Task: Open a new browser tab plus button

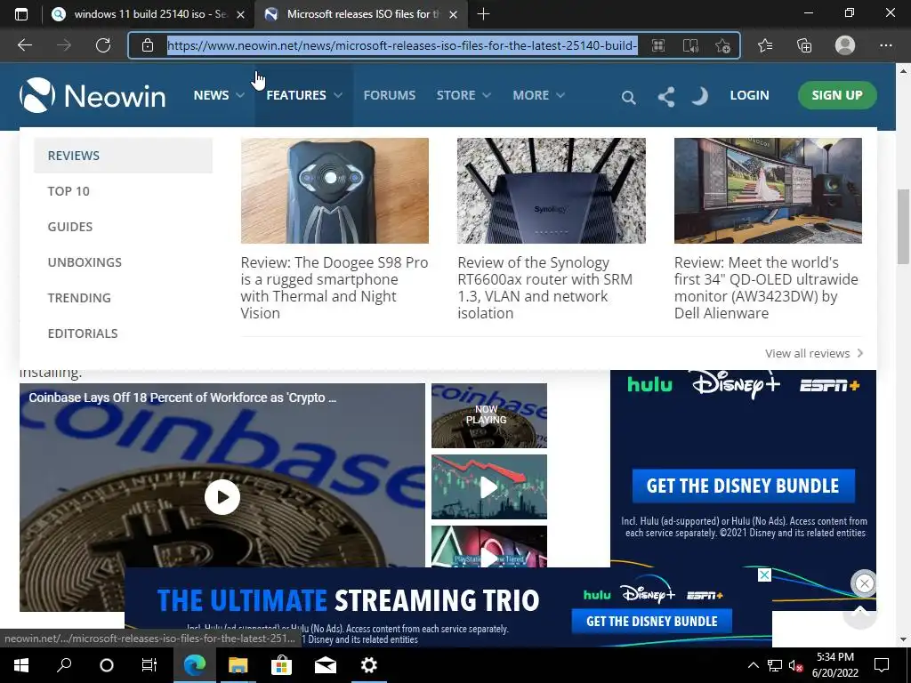Action: click(483, 14)
